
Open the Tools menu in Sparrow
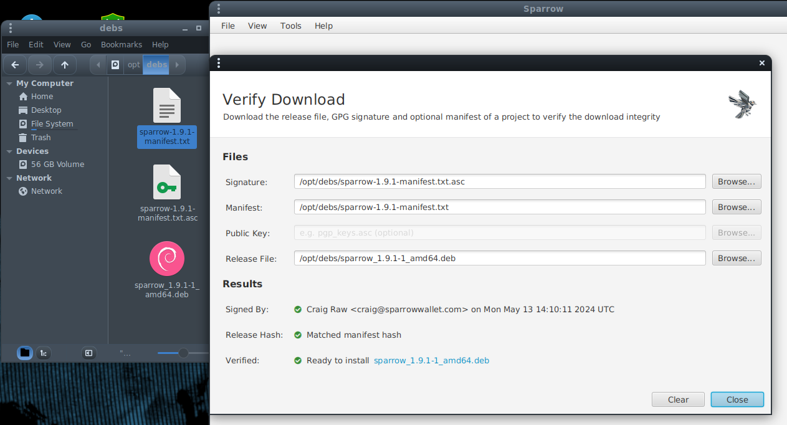[290, 26]
